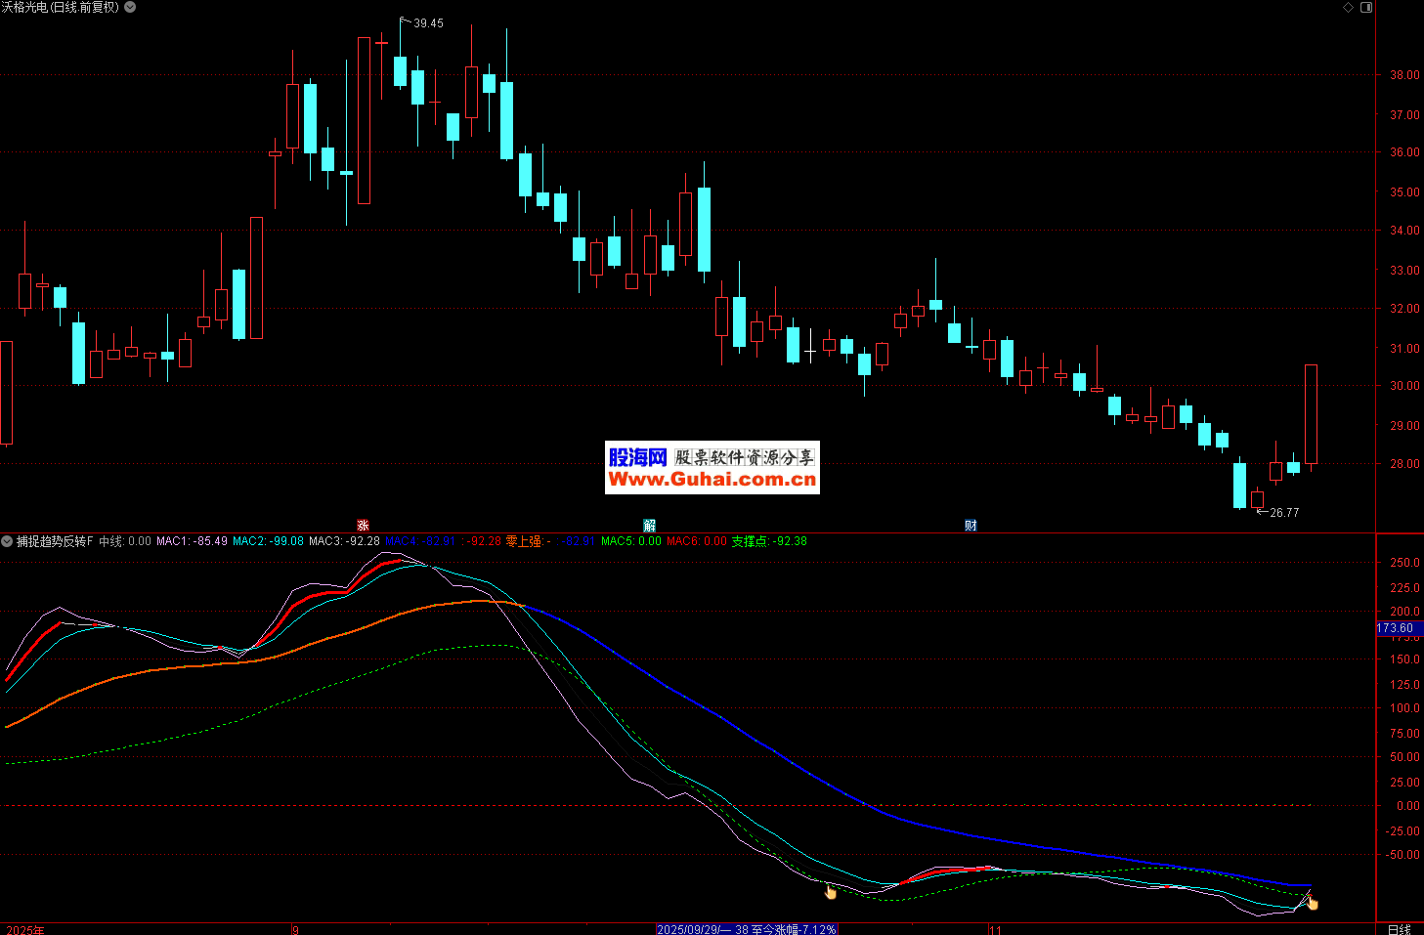Click the 2025/09/29 date range label
The image size is (1424, 935).
747,929
